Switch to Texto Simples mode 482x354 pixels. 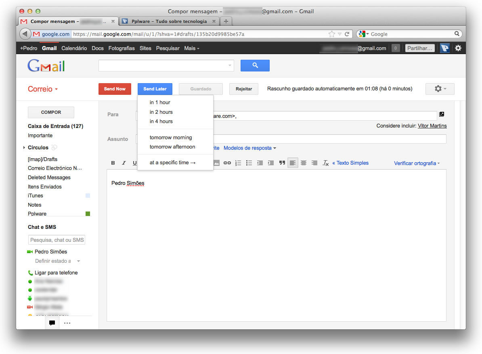(350, 163)
